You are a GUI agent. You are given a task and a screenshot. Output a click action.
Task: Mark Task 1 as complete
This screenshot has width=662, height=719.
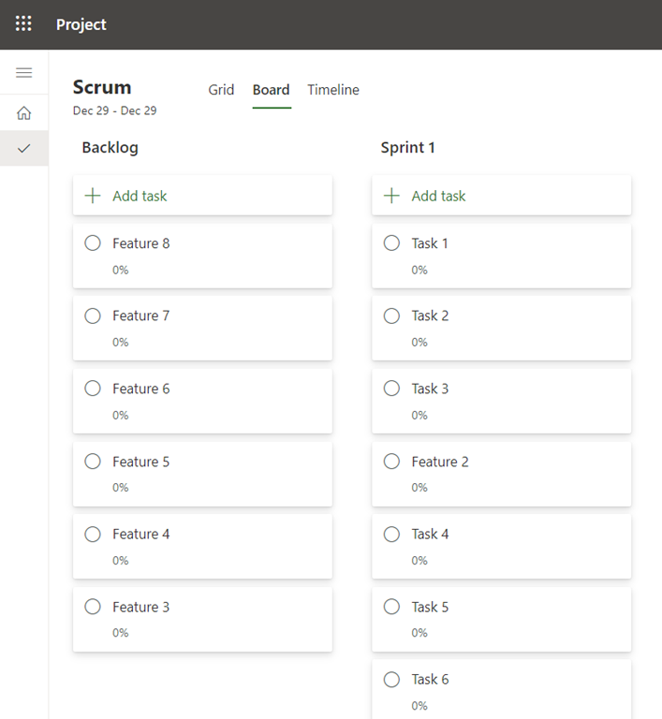coord(391,243)
